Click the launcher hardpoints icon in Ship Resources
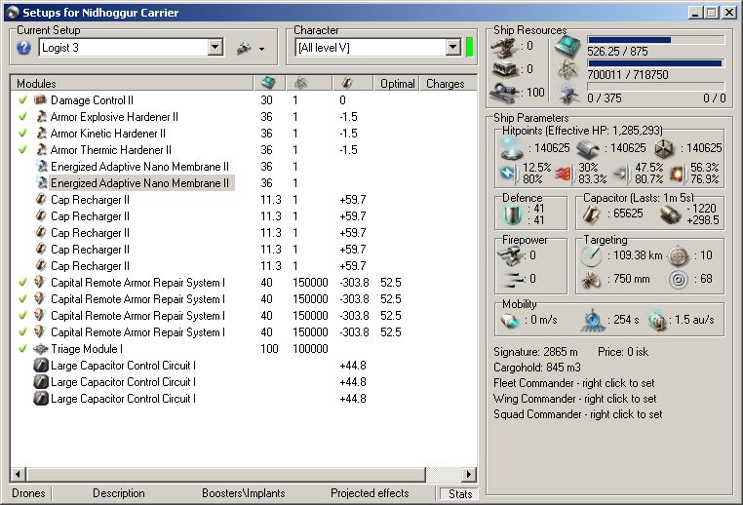743x505 pixels. tap(505, 69)
